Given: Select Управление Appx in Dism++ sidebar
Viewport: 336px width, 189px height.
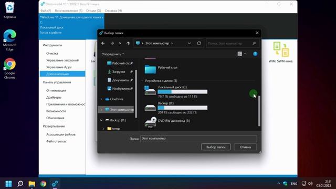Looking at the screenshot, I should 59,67.
